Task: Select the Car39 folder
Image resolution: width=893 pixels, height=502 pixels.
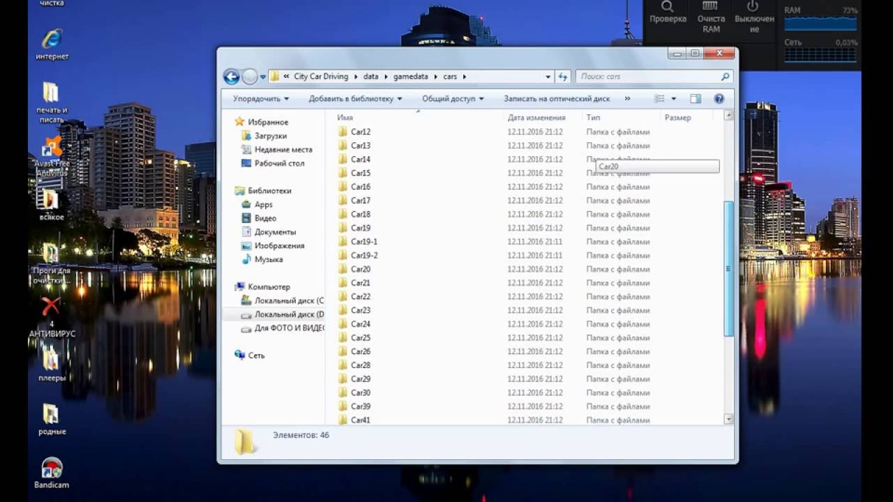Action: tap(361, 406)
